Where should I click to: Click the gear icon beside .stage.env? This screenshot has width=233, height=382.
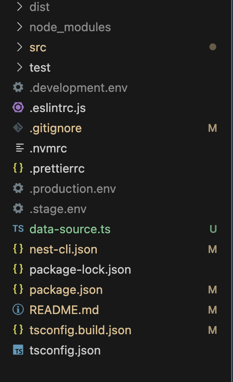[x=18, y=208]
